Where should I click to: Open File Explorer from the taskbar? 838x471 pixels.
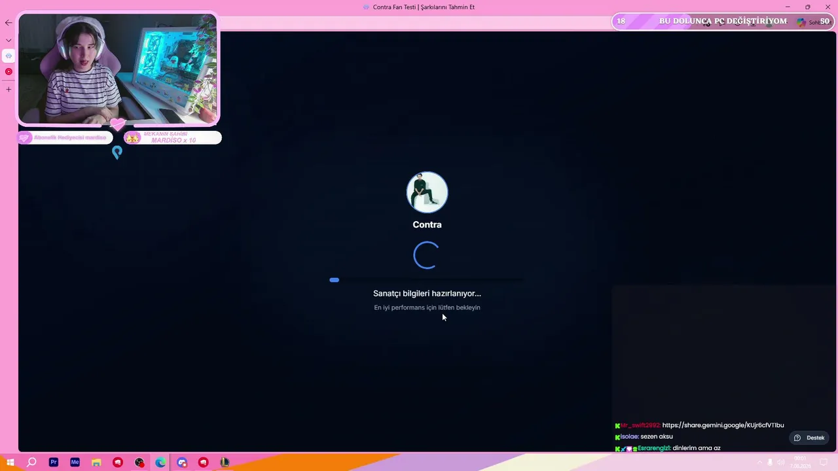click(96, 462)
